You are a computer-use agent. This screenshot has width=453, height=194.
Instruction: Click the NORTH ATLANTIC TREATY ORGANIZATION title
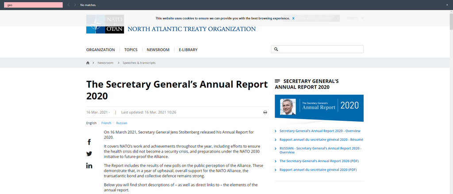(x=192, y=29)
